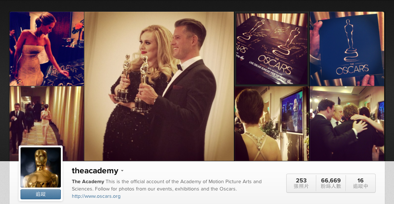
Task: Open the signed Oscars poster photo
Action: (x=272, y=49)
